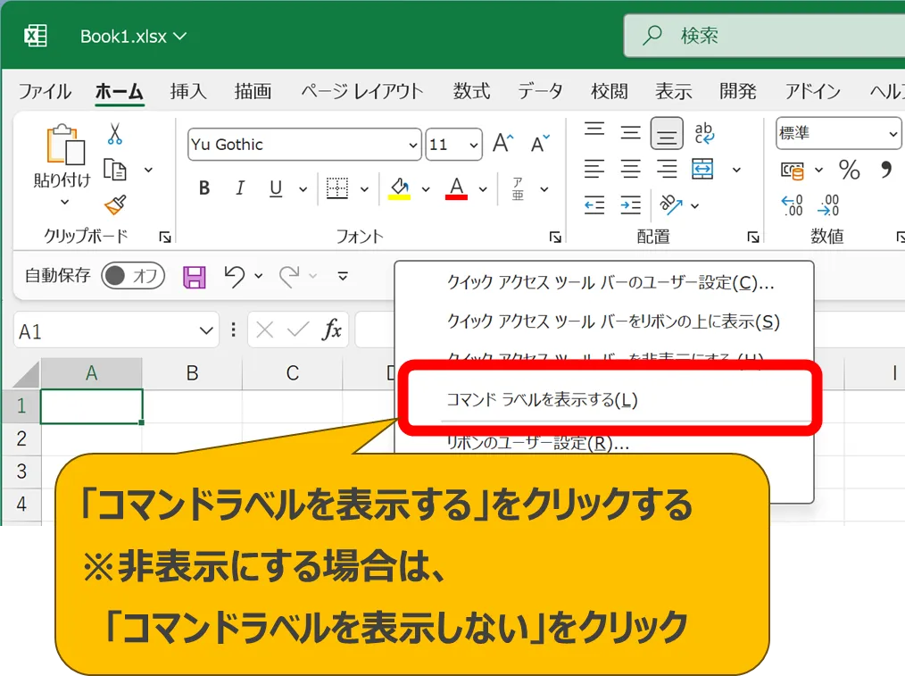Click the Format Painter brush icon

coord(115,205)
